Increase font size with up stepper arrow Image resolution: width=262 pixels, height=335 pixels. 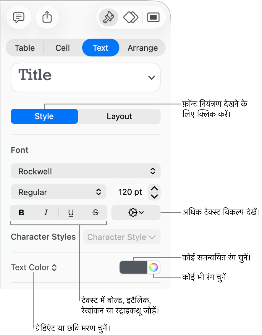155,188
